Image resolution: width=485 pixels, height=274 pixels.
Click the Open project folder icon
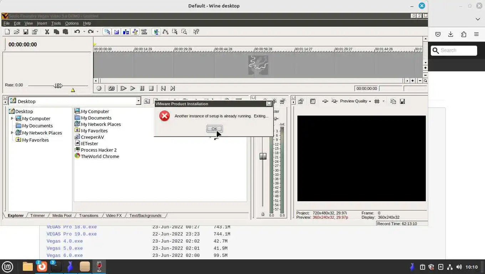pyautogui.click(x=16, y=32)
